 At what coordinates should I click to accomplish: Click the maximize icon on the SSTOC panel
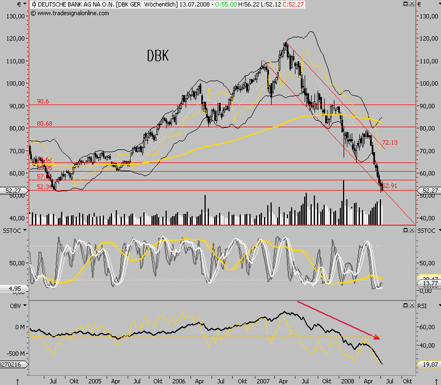pos(405,230)
